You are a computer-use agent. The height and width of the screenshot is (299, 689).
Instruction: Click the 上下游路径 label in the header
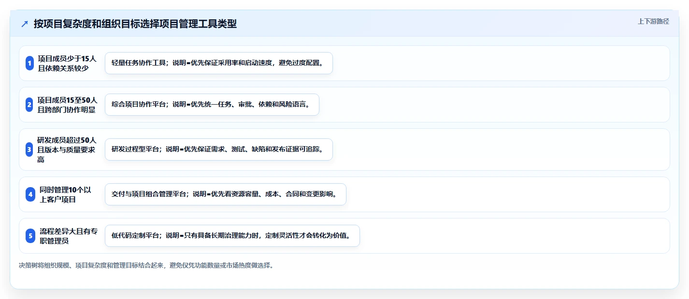(653, 21)
